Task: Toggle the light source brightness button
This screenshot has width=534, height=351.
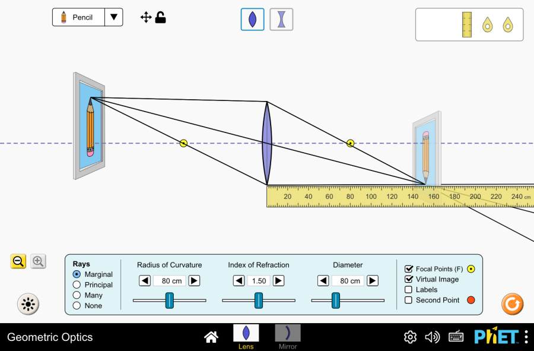Action: (x=27, y=304)
